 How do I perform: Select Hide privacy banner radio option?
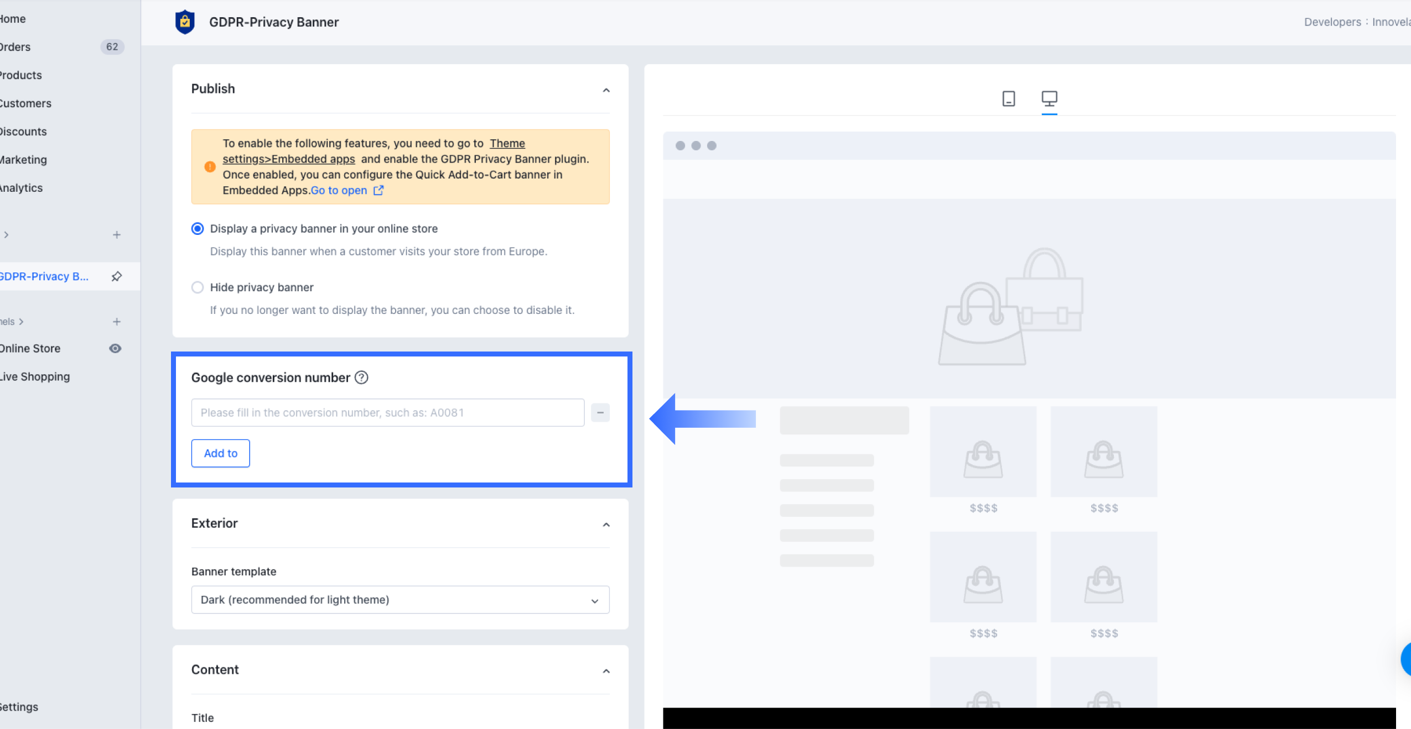click(x=198, y=287)
